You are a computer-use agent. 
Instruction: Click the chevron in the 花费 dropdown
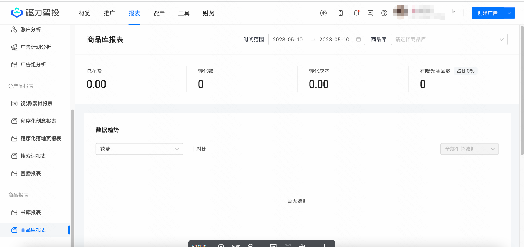pos(177,149)
